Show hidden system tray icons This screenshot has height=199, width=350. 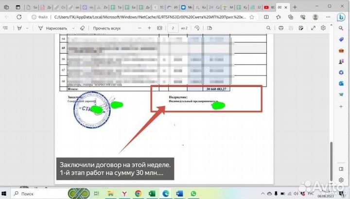(262, 194)
